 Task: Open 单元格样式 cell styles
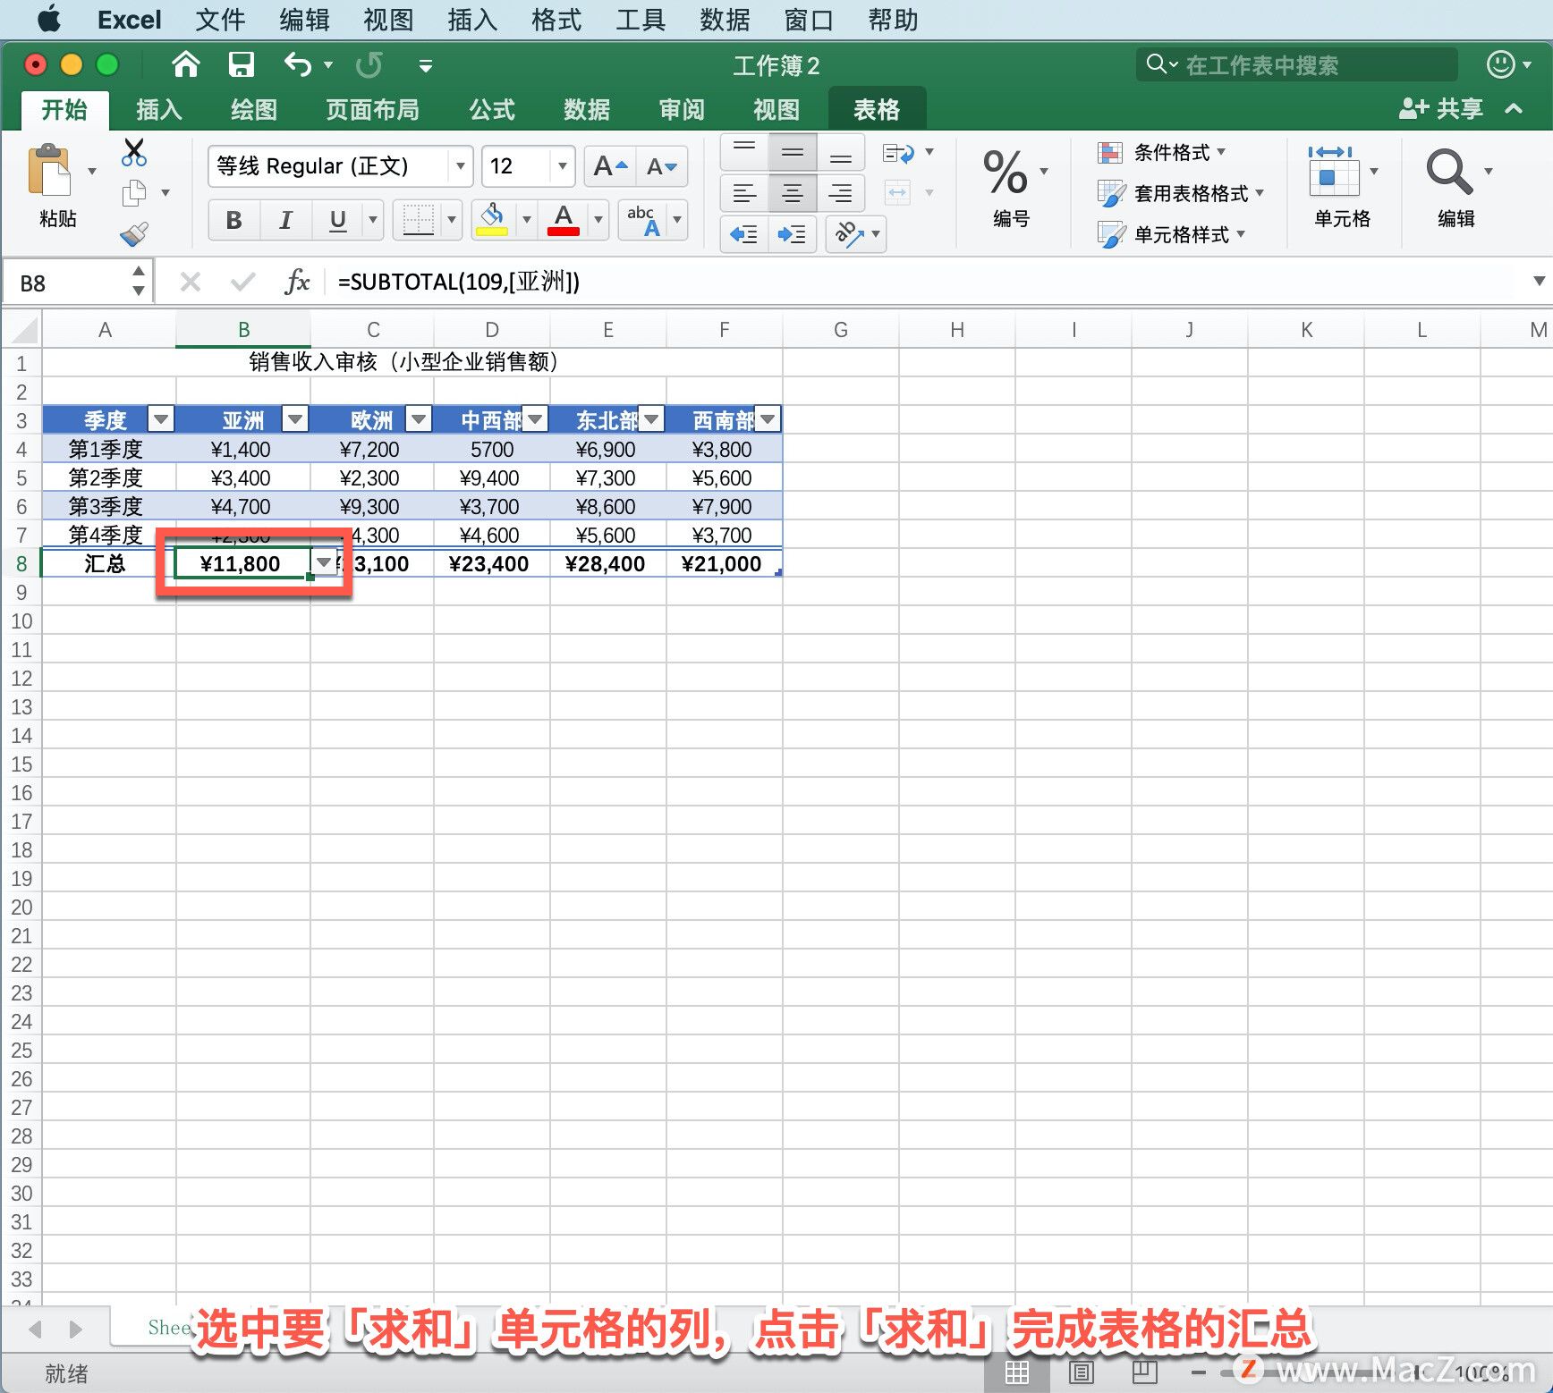pyautogui.click(x=1172, y=234)
